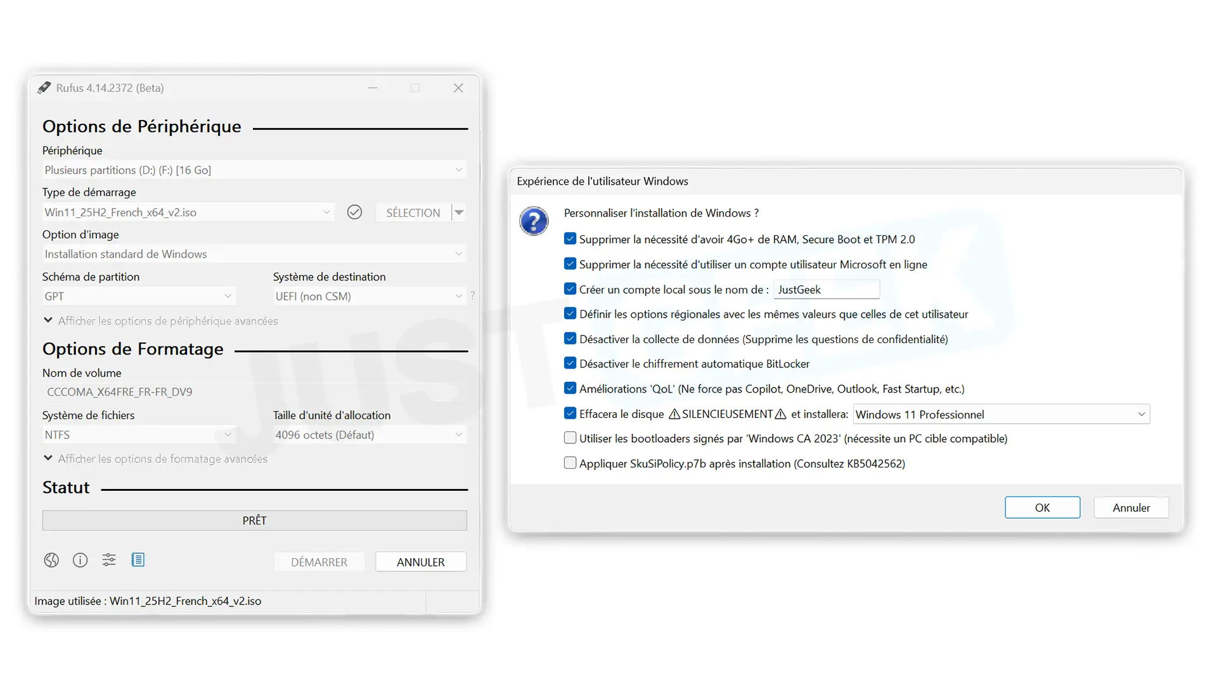This screenshot has width=1217, height=685.
Task: Enable 'Appliquer SkuSiPolicy.p7b' checkbox
Action: point(570,463)
